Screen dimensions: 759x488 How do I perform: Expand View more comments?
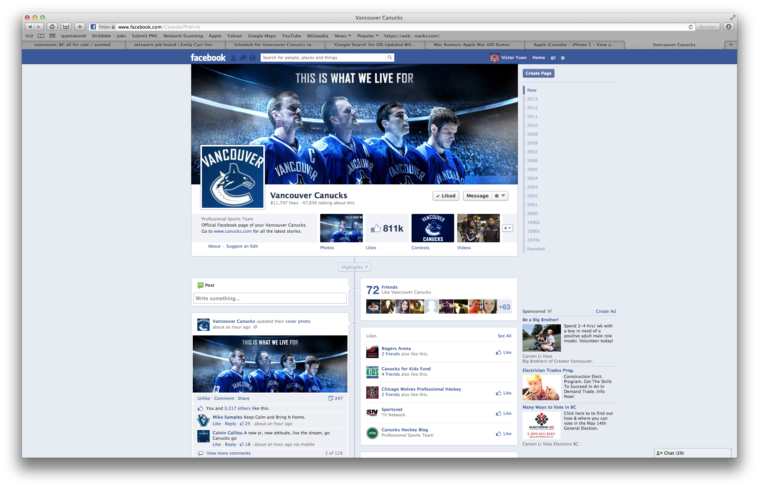pos(228,453)
